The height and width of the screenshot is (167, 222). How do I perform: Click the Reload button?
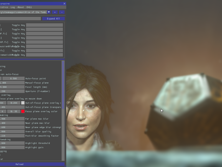pyautogui.click(x=32, y=164)
